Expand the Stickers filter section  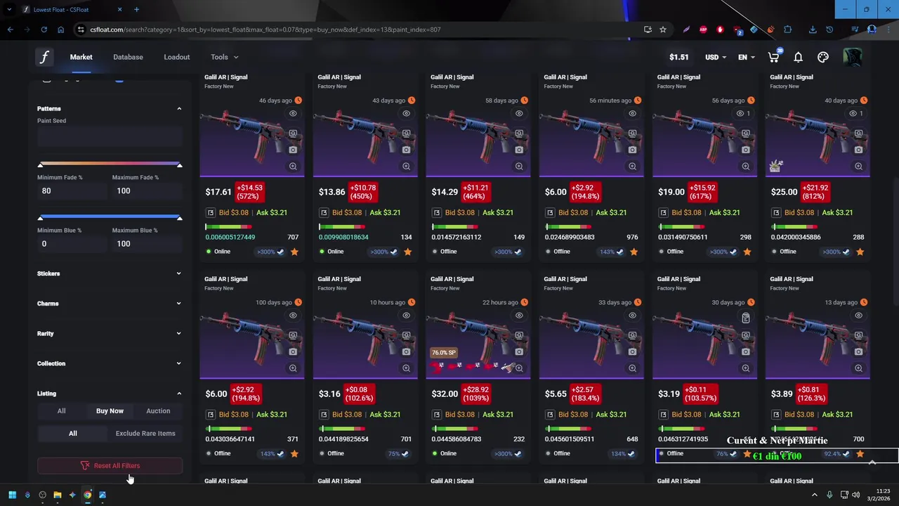tap(110, 273)
